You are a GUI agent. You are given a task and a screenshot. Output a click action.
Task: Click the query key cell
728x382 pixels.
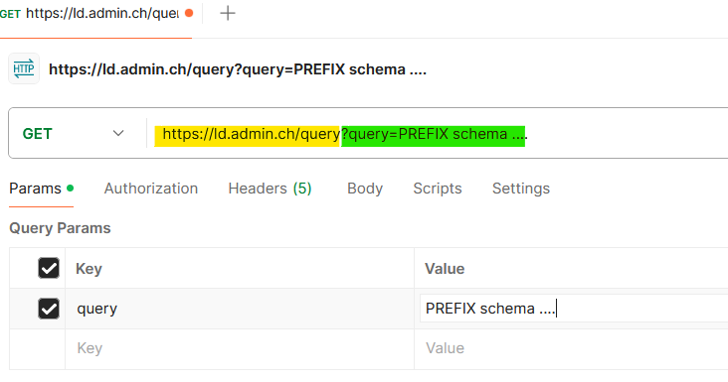pyautogui.click(x=240, y=309)
